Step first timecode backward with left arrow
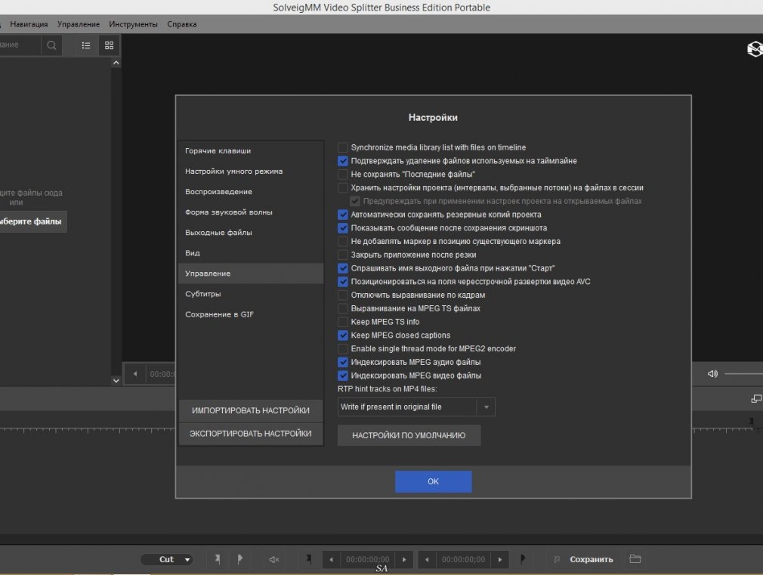Screen dimensions: 763x575 tap(332, 559)
